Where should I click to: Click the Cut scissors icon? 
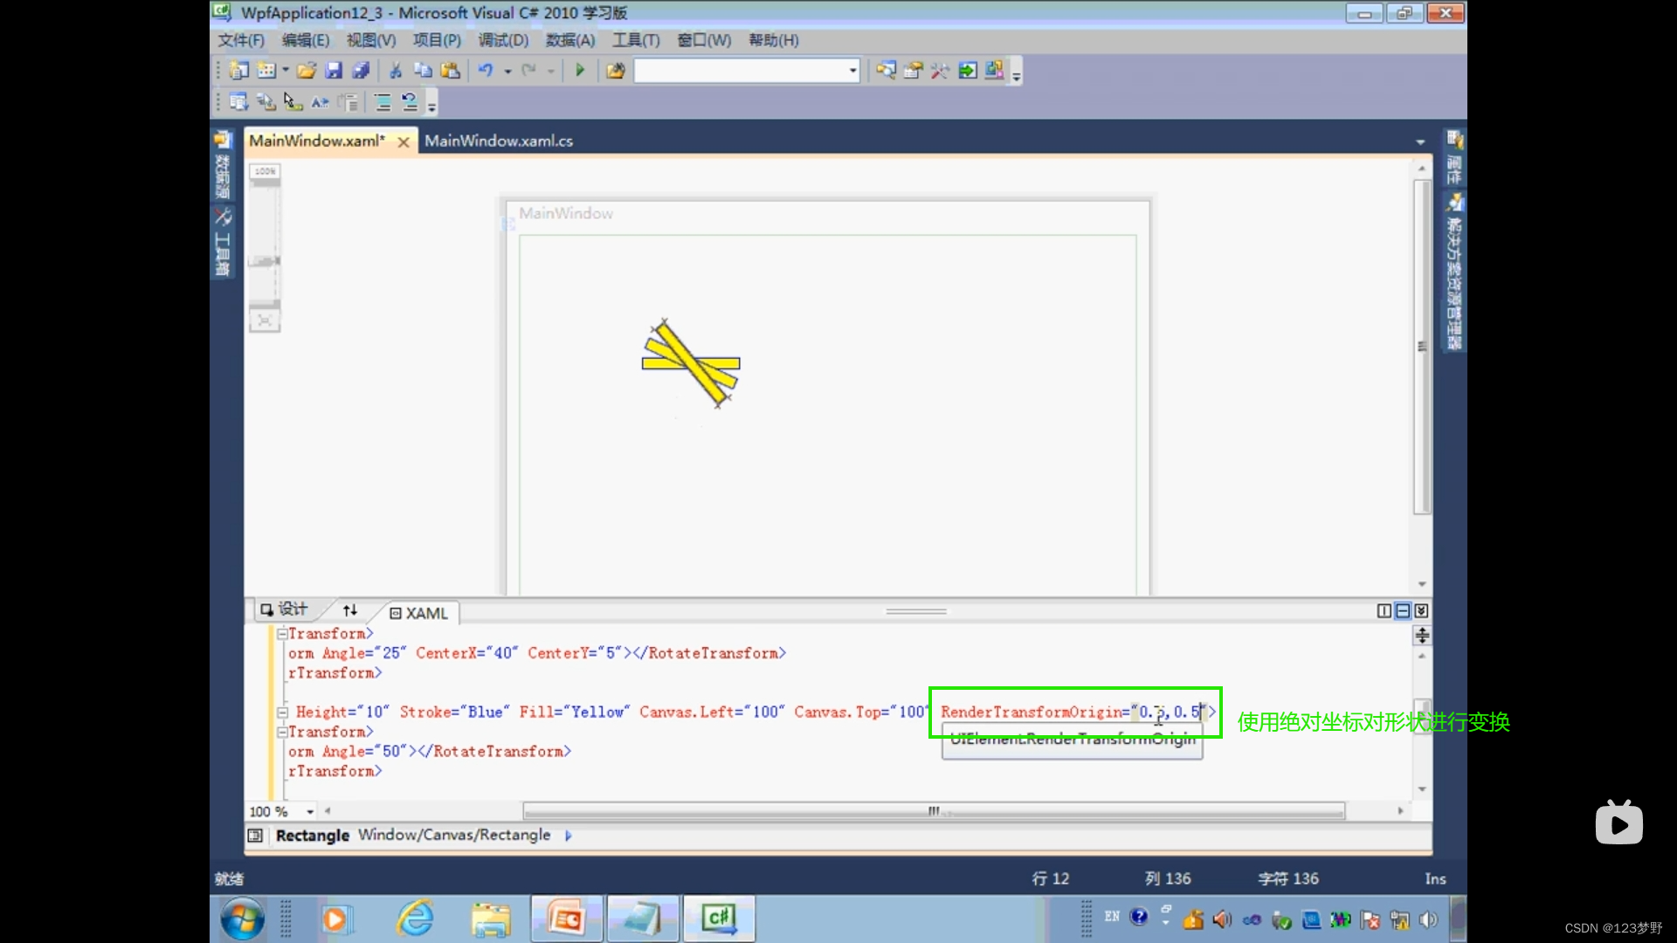tap(396, 71)
